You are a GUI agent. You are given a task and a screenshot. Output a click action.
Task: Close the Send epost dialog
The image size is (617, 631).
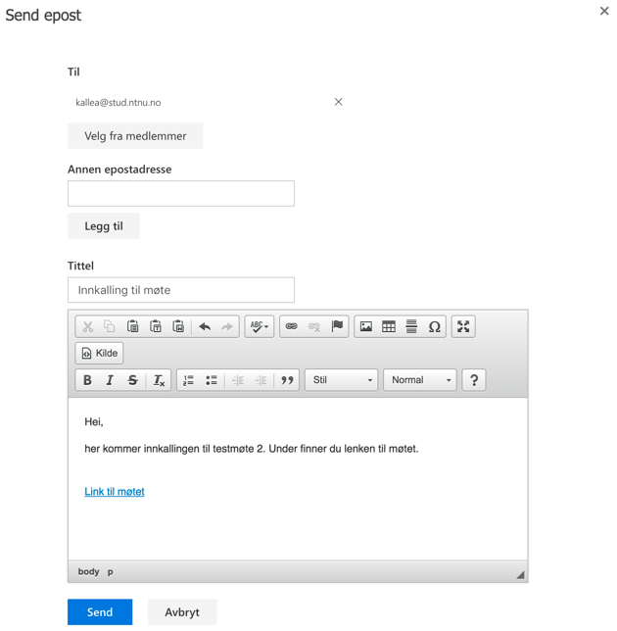click(604, 11)
